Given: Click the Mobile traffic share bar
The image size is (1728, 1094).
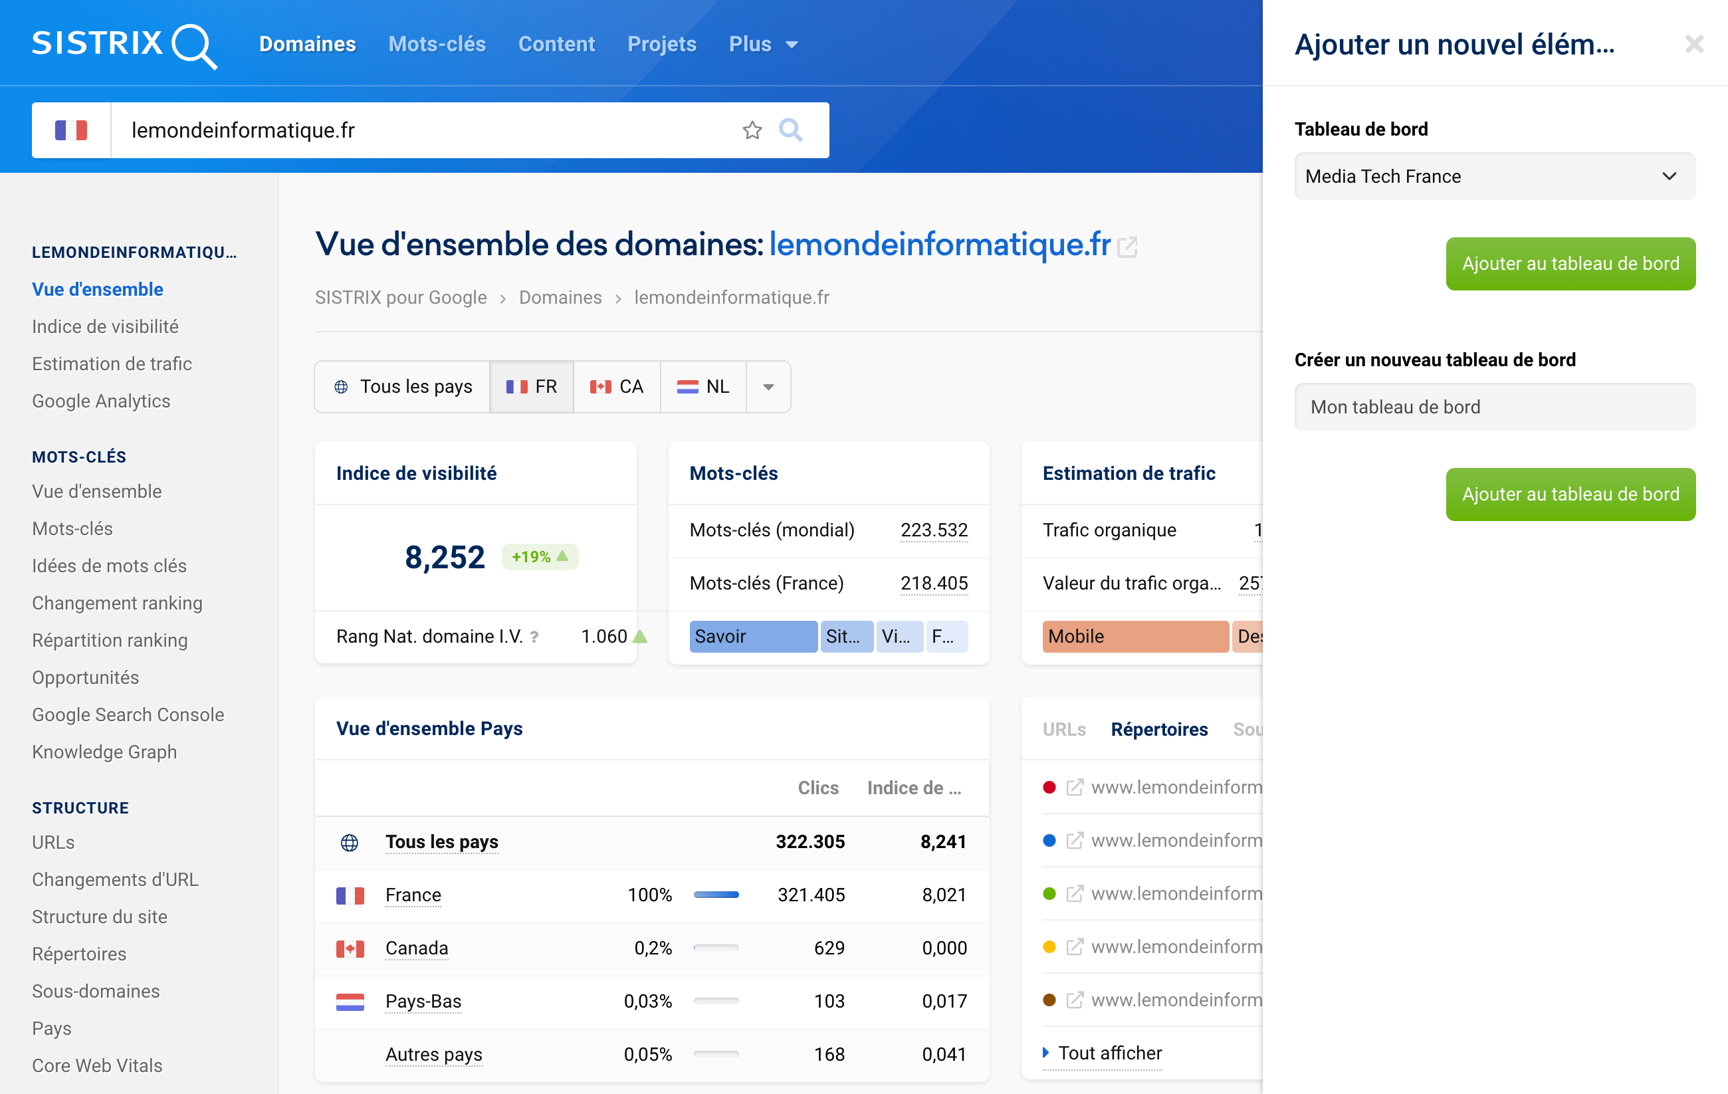Looking at the screenshot, I should (x=1135, y=637).
